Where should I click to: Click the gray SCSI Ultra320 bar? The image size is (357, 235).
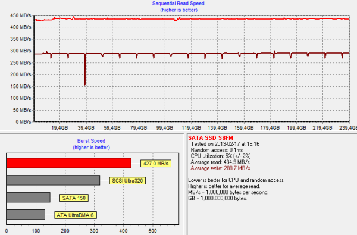(x=54, y=180)
